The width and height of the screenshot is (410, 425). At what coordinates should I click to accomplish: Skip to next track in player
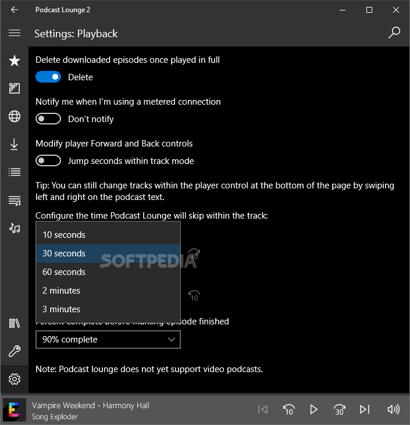(x=365, y=409)
